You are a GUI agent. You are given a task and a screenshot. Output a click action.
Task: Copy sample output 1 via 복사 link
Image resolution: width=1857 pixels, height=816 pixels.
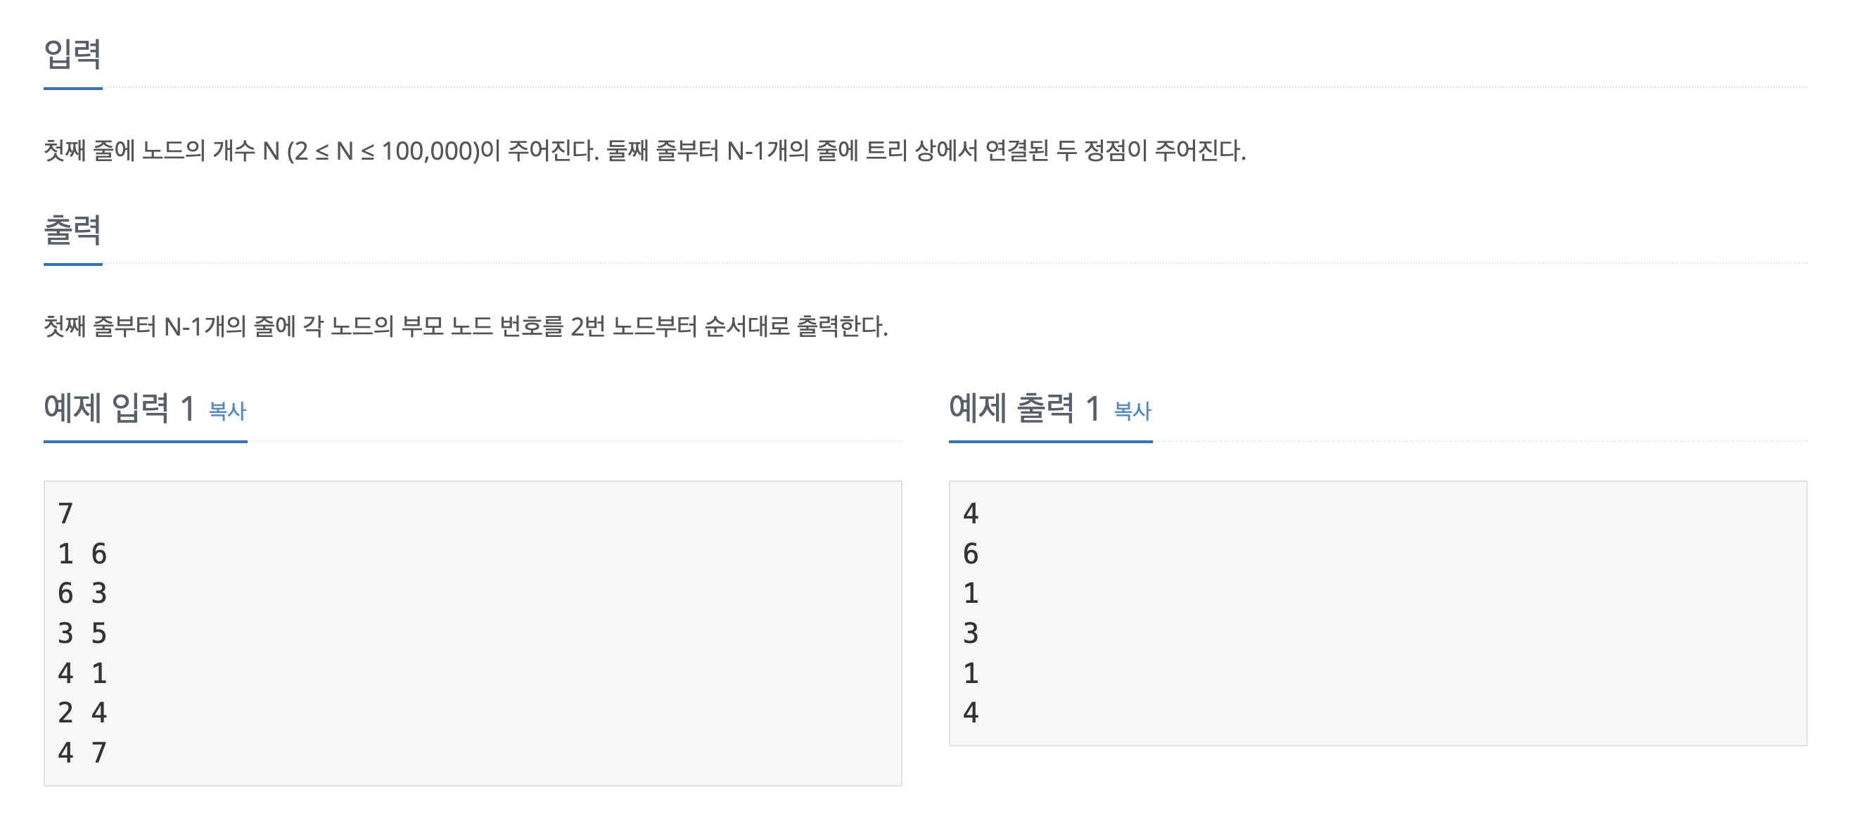coord(1132,411)
